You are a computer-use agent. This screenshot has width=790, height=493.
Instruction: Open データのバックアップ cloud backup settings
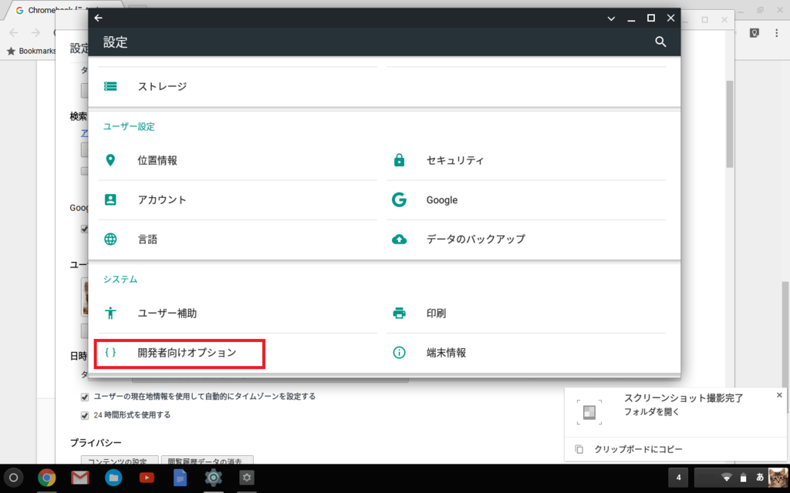(x=526, y=239)
